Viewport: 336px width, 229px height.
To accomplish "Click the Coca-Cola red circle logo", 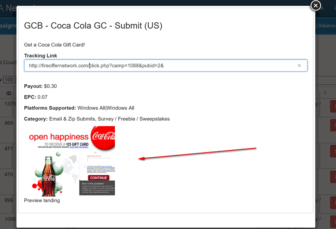I will pyautogui.click(x=103, y=138).
